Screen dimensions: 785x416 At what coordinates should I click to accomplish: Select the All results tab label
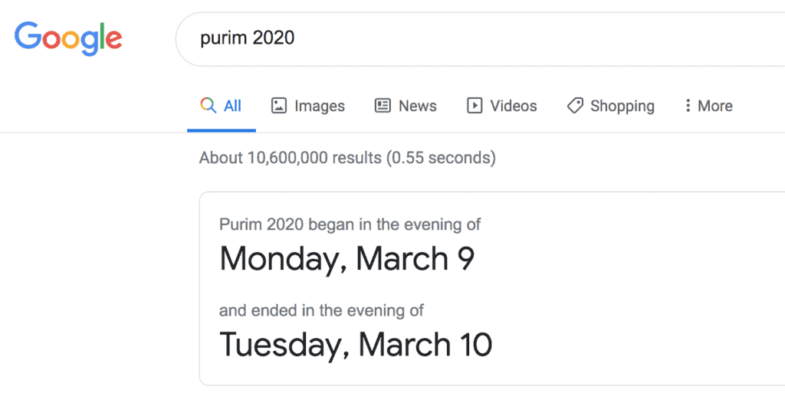click(x=232, y=106)
